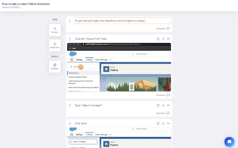Viewport: 238px width, 148px height.
Task: Click Setup Home in the step 2 sidebar
Action: 83,73
